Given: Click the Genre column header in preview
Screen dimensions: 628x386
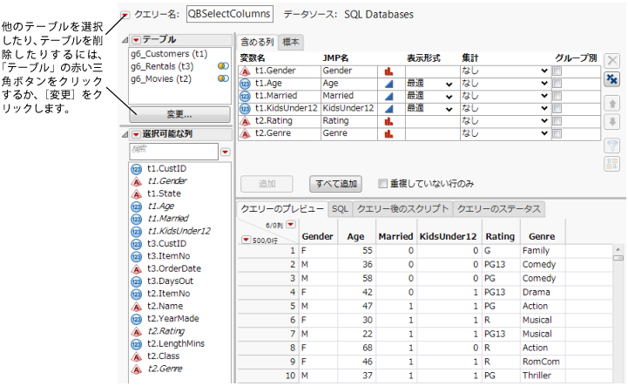Looking at the screenshot, I should click(542, 236).
